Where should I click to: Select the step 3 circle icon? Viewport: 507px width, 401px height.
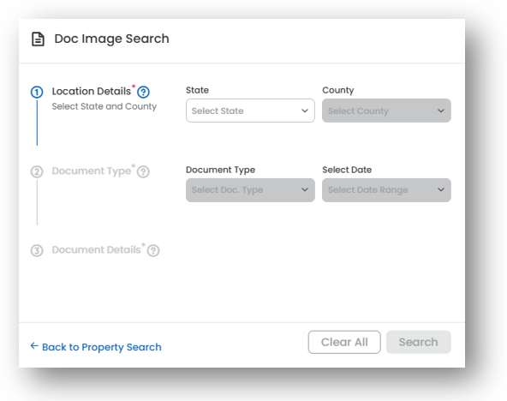coord(37,250)
